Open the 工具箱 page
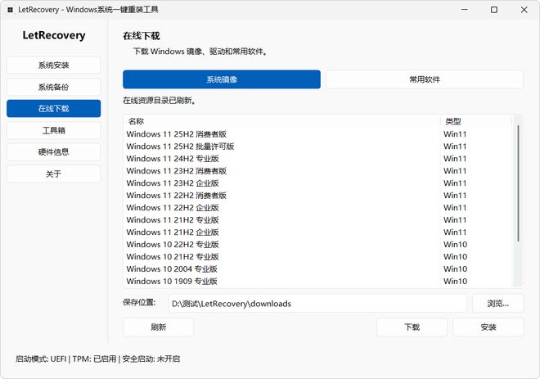The height and width of the screenshot is (379, 540). [54, 130]
